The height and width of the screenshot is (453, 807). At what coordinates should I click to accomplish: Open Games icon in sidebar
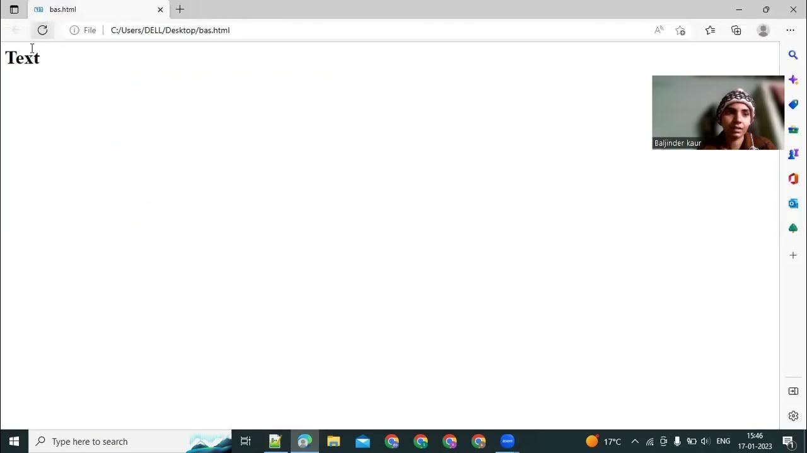tap(793, 154)
